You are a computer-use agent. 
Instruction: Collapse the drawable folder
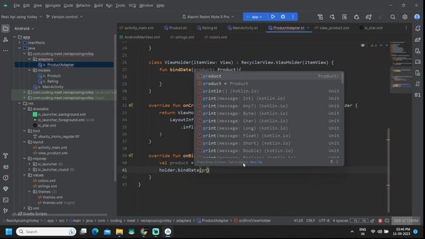(x=25, y=109)
